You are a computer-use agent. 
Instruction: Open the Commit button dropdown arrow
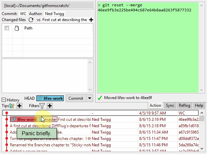89,98
